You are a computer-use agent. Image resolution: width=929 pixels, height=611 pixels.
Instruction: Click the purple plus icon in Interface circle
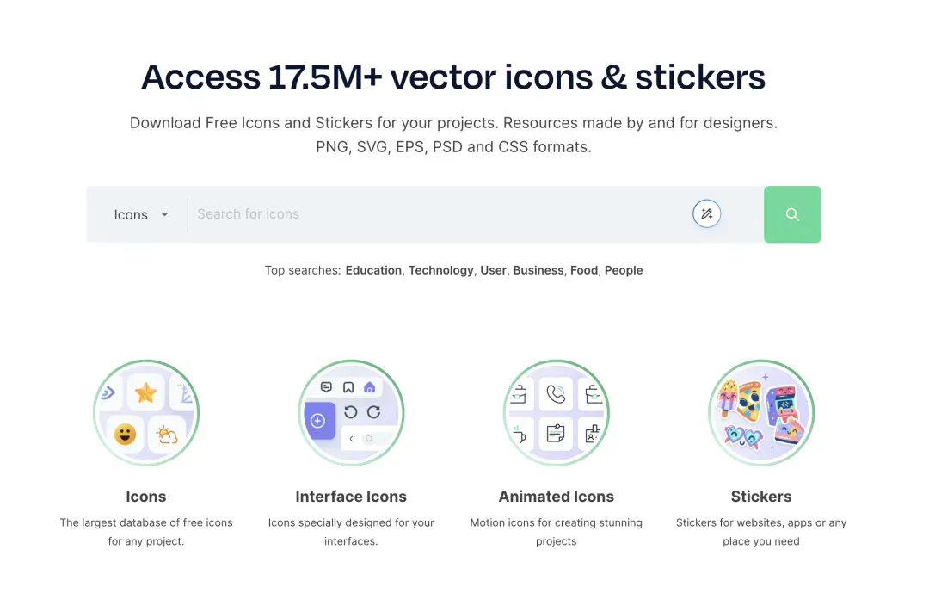[319, 421]
